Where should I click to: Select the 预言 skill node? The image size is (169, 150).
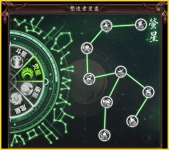pyautogui.click(x=141, y=25)
